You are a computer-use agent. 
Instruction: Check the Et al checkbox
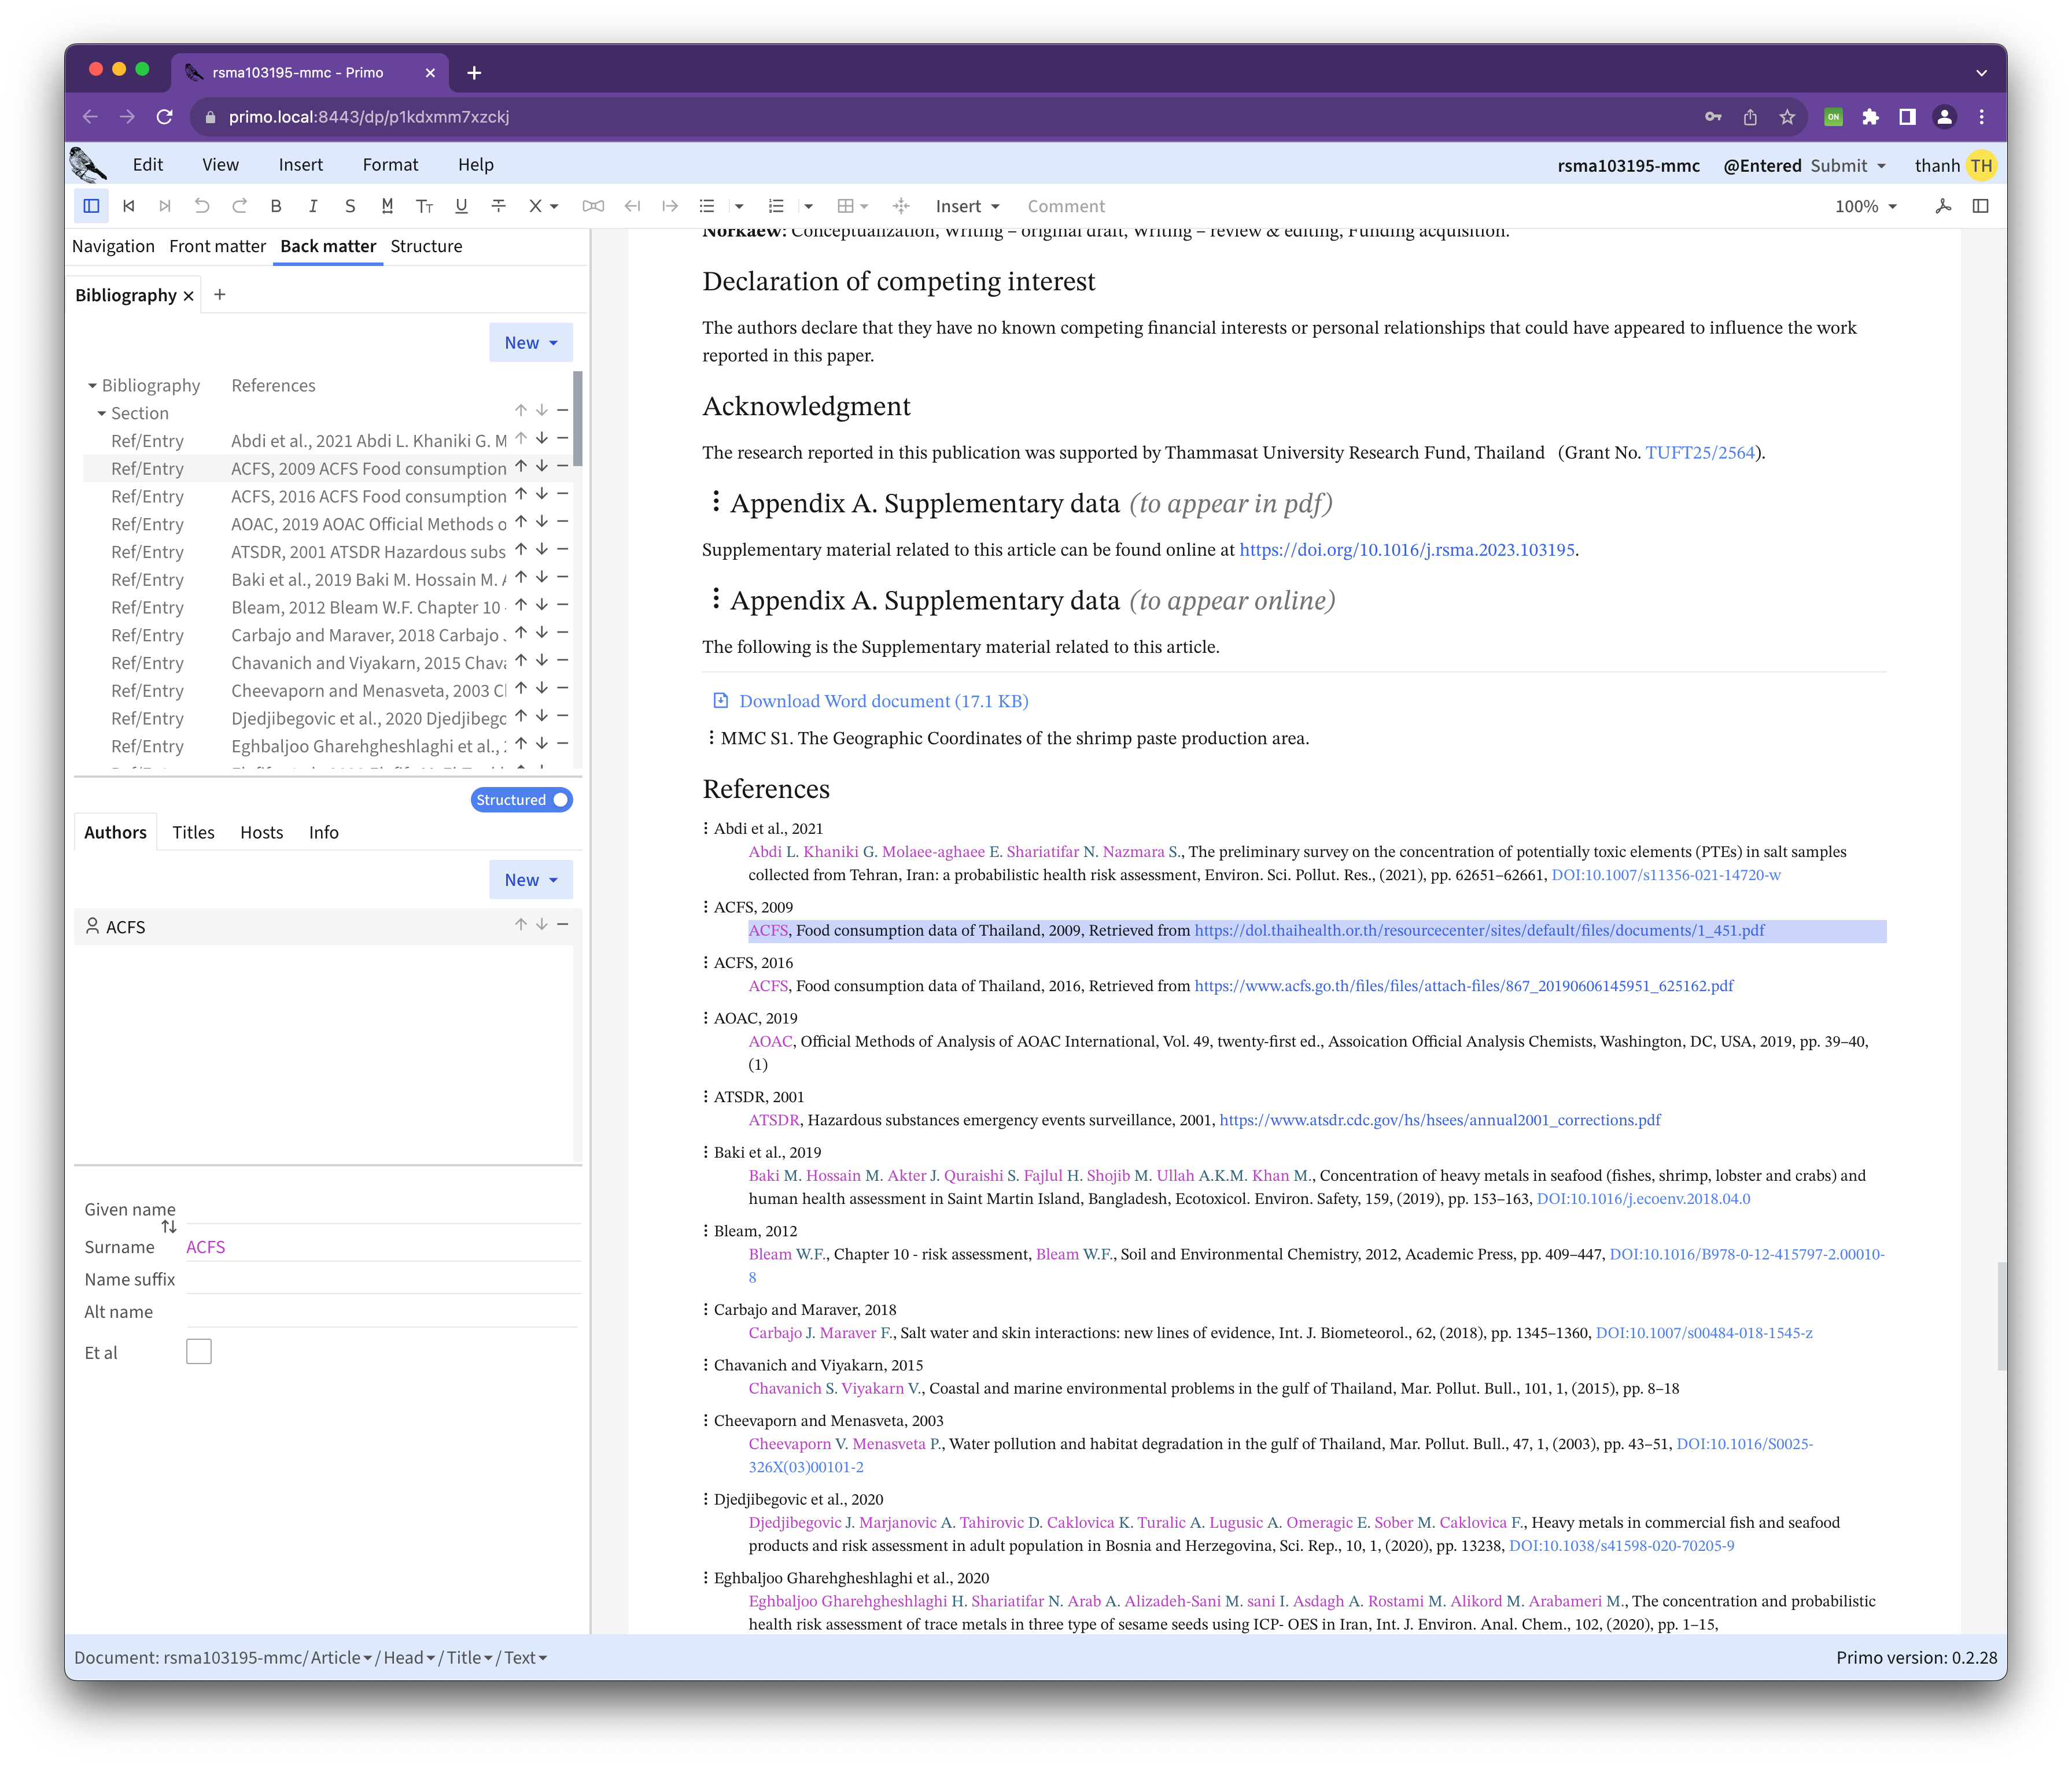click(199, 1352)
